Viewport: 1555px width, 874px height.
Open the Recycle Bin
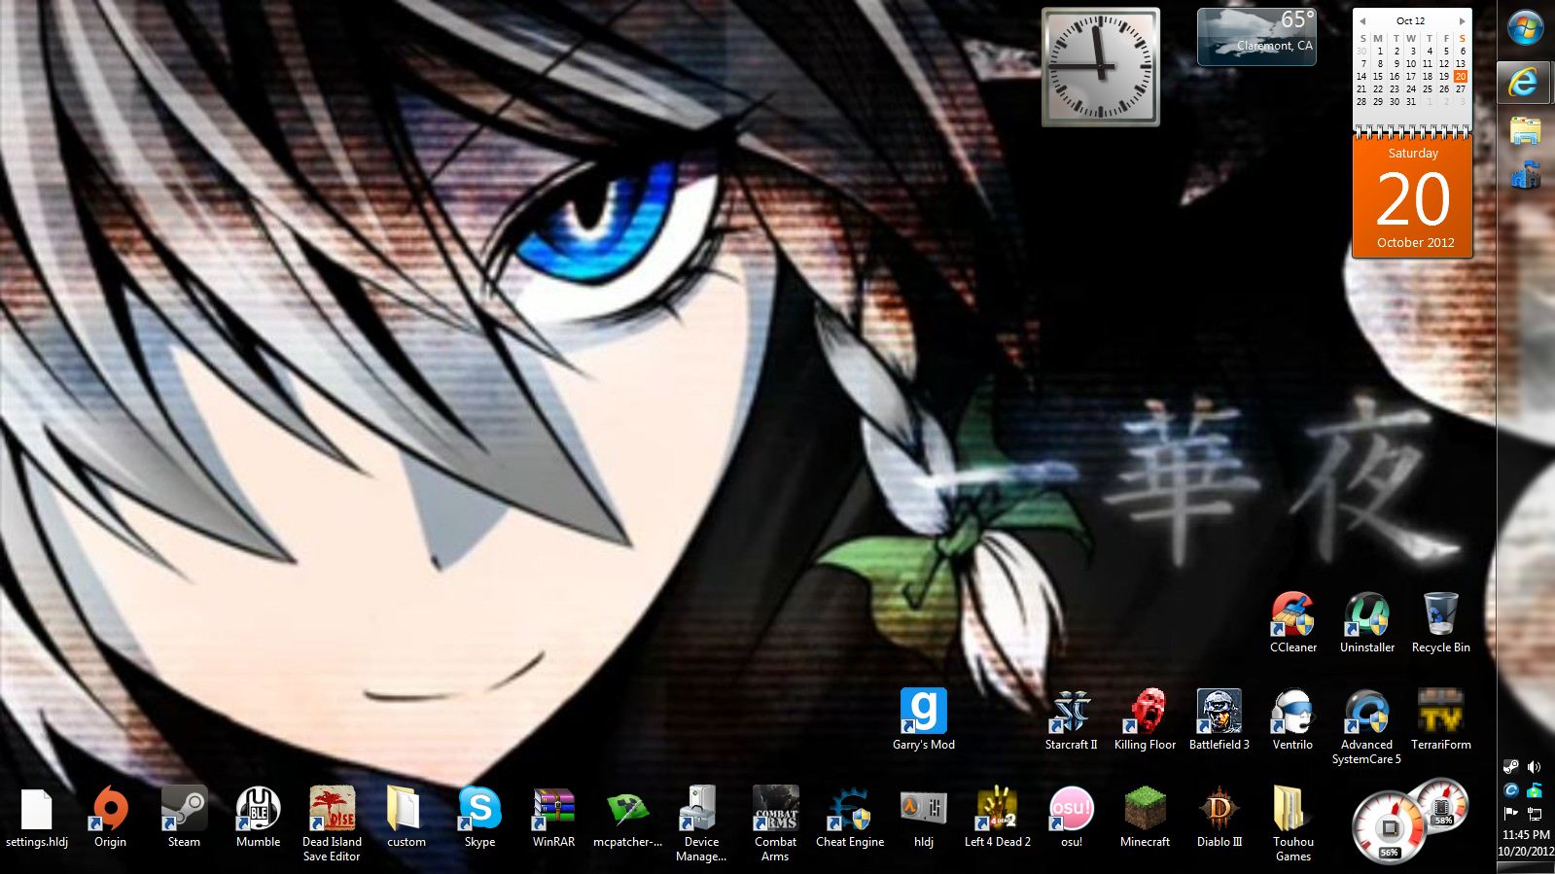click(x=1440, y=623)
